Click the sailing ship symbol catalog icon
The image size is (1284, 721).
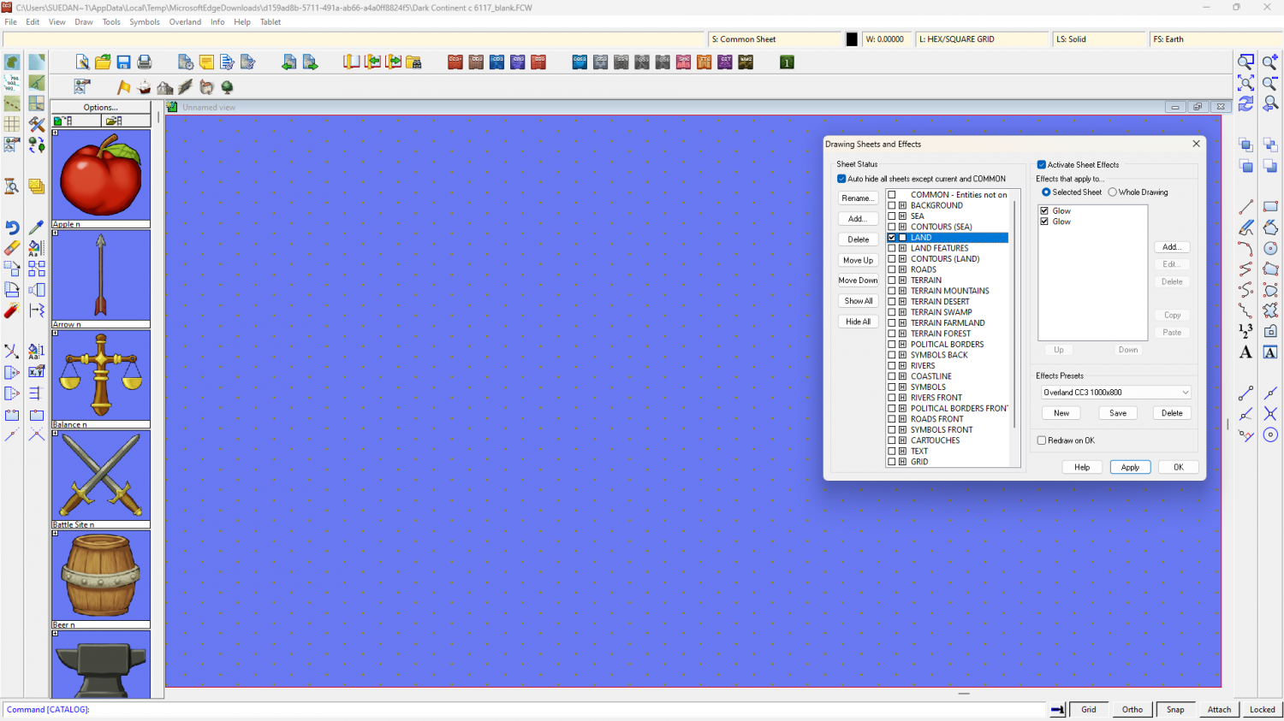point(144,86)
